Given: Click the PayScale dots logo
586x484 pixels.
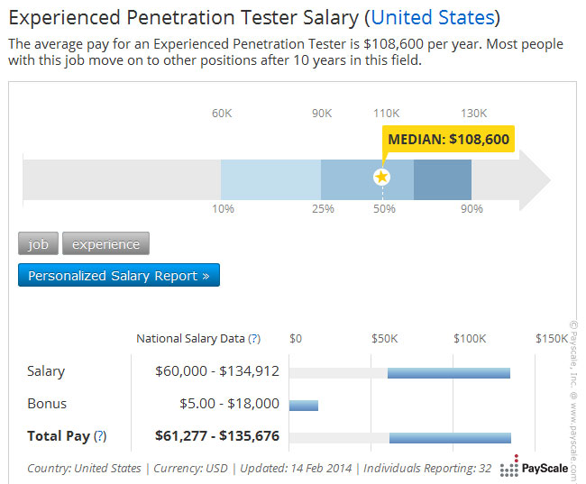Looking at the screenshot, I should click(x=508, y=468).
